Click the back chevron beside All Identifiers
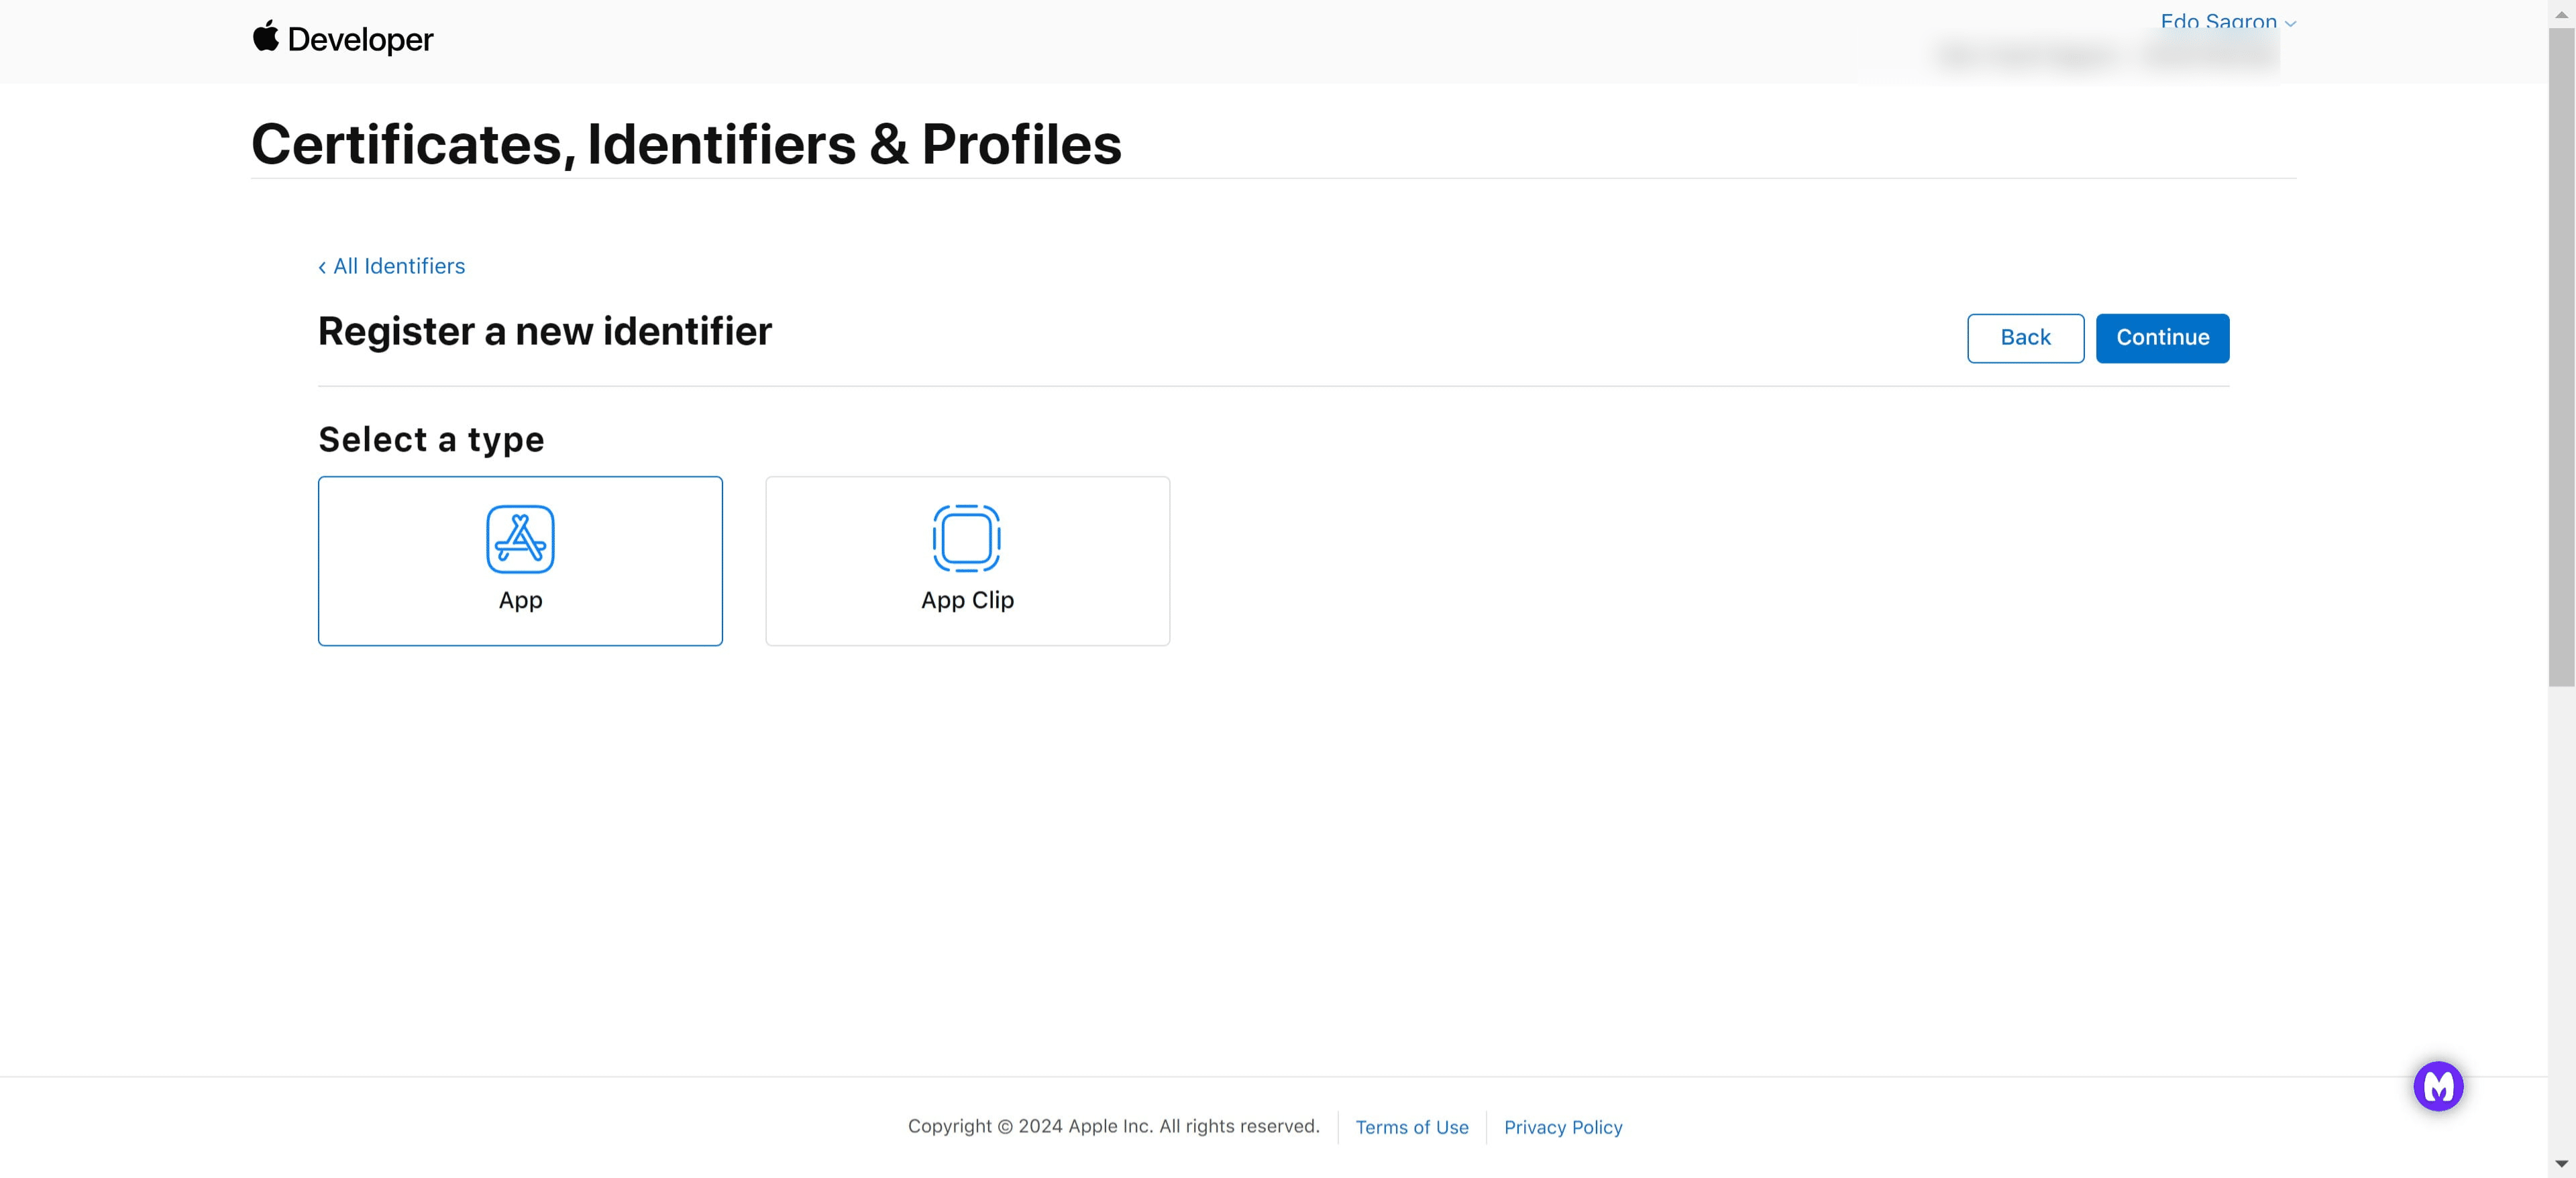This screenshot has width=2576, height=1178. point(322,266)
